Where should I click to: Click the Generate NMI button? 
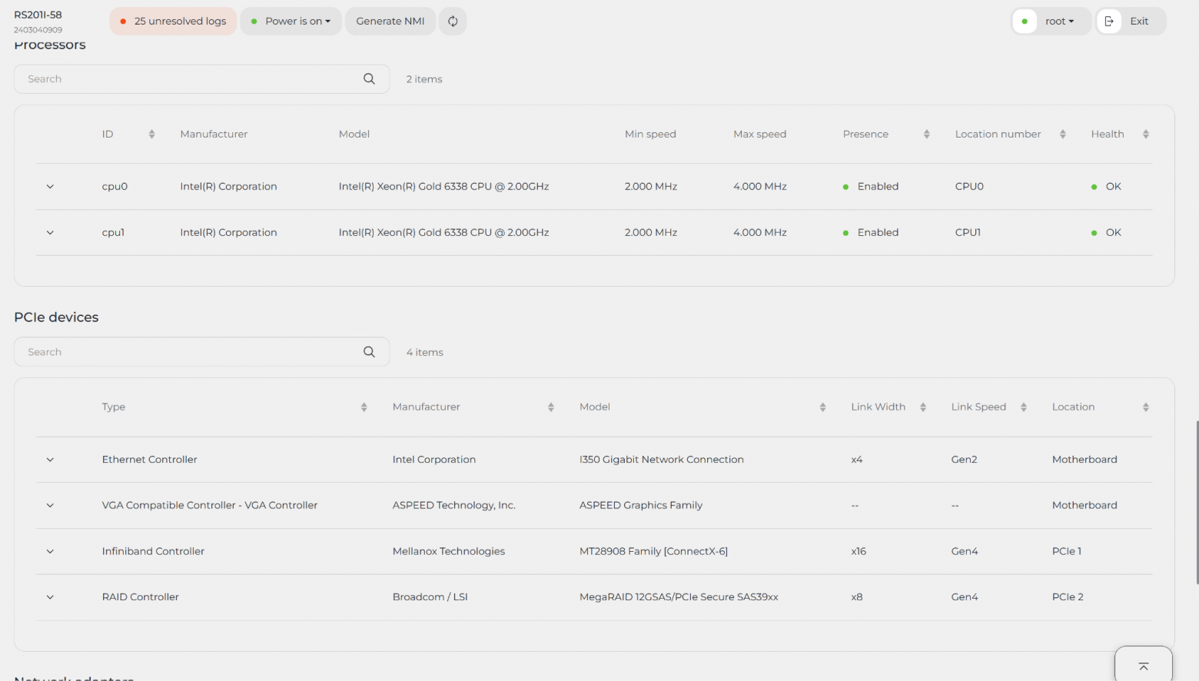point(390,22)
